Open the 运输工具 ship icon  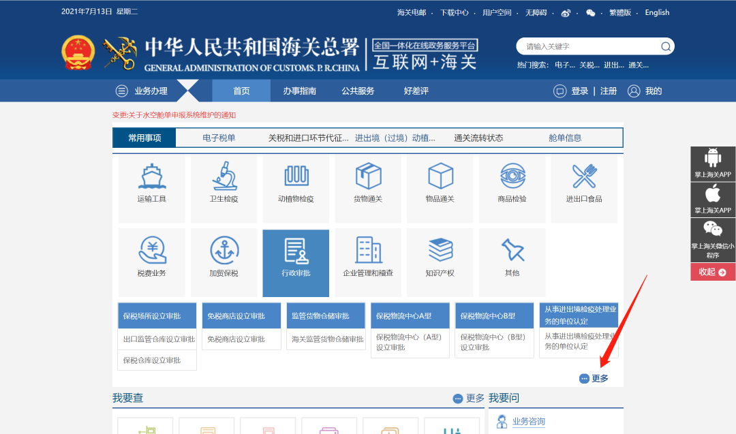pos(151,177)
